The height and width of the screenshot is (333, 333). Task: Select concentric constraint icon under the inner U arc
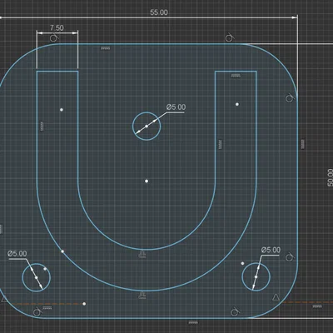coord(142,254)
